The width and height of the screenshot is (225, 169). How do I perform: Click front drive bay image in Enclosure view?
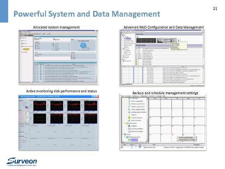(146, 40)
